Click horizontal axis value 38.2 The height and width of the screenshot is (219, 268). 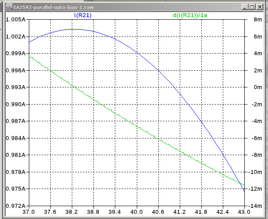pos(71,212)
